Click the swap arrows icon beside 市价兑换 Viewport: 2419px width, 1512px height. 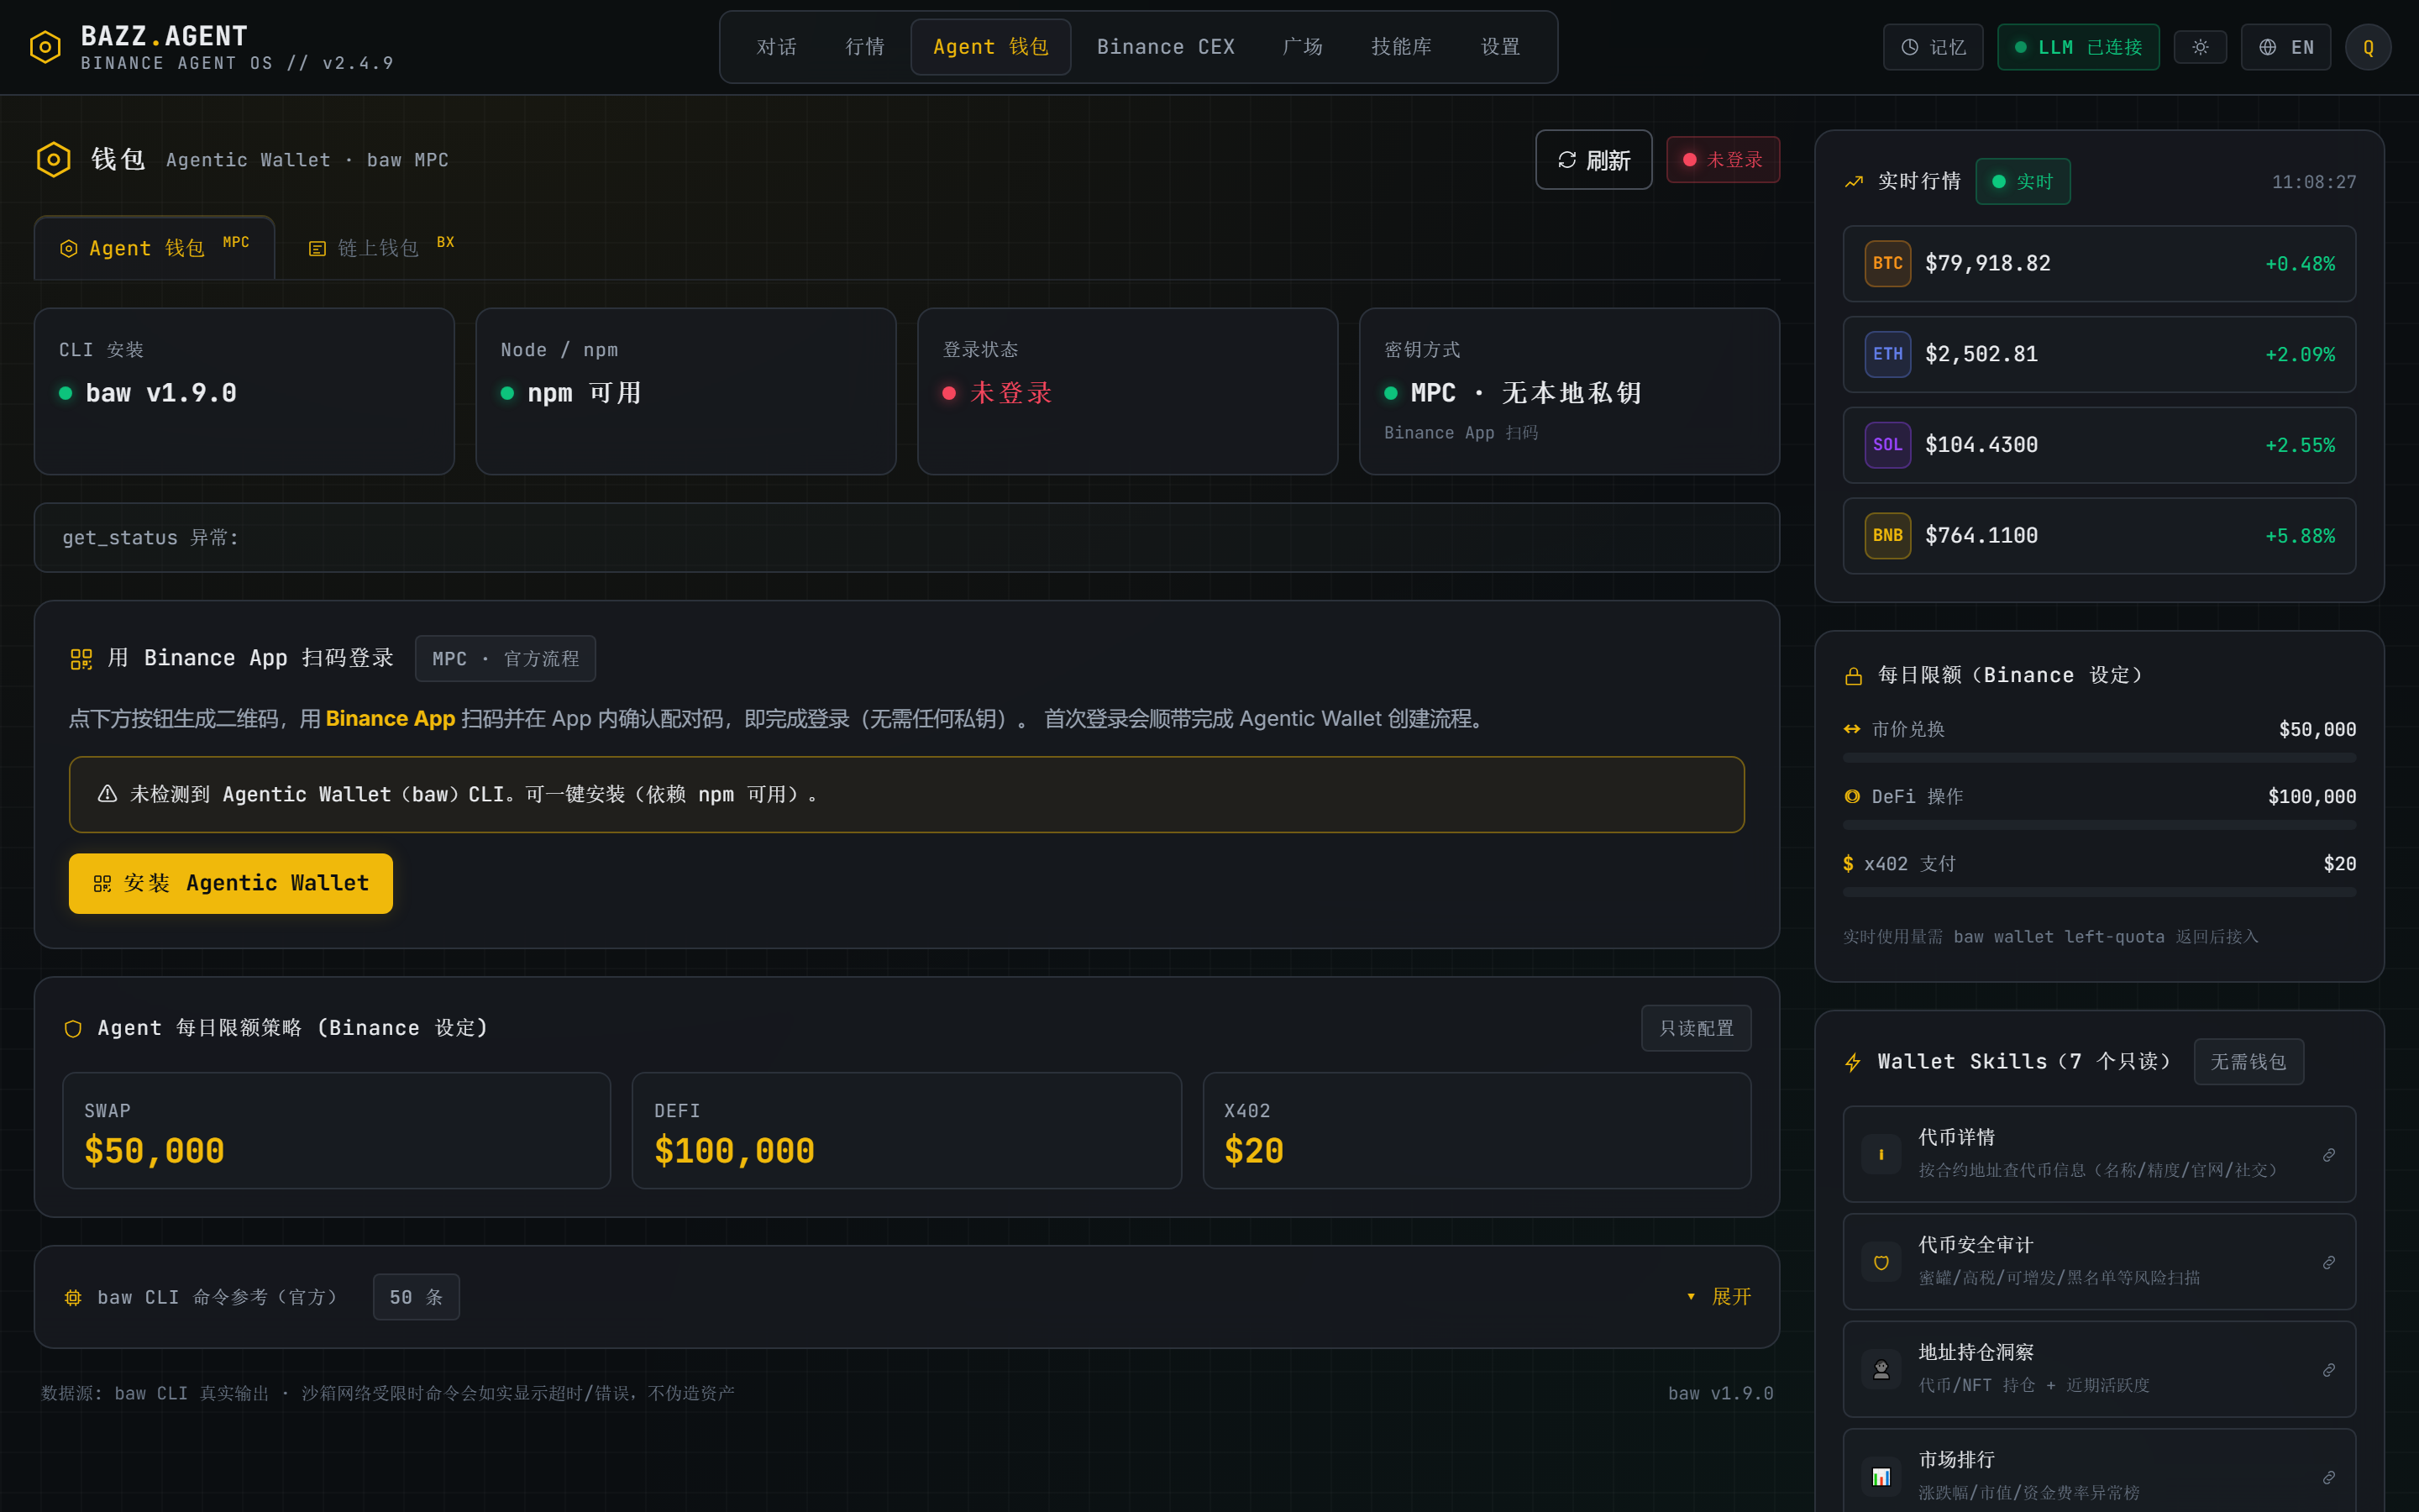1852,730
